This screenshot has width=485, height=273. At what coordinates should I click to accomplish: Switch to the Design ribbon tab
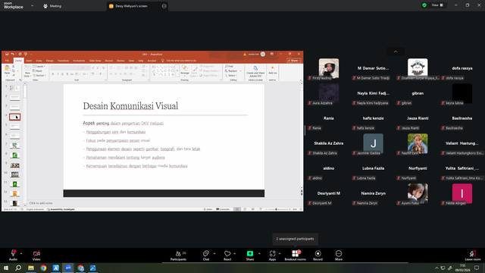click(49, 61)
